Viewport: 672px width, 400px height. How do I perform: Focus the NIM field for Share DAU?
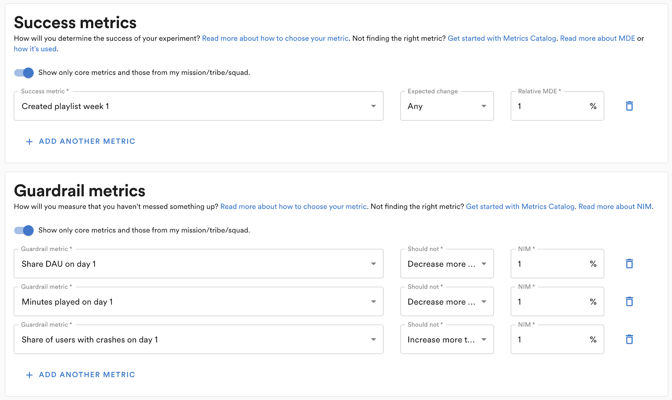point(550,264)
